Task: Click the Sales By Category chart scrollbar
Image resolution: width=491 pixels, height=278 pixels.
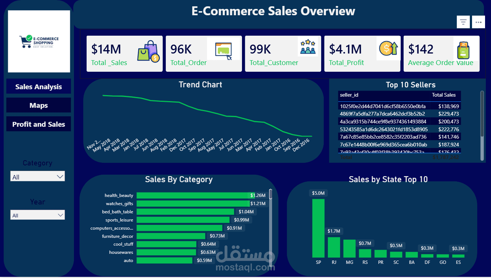Action: [x=271, y=194]
